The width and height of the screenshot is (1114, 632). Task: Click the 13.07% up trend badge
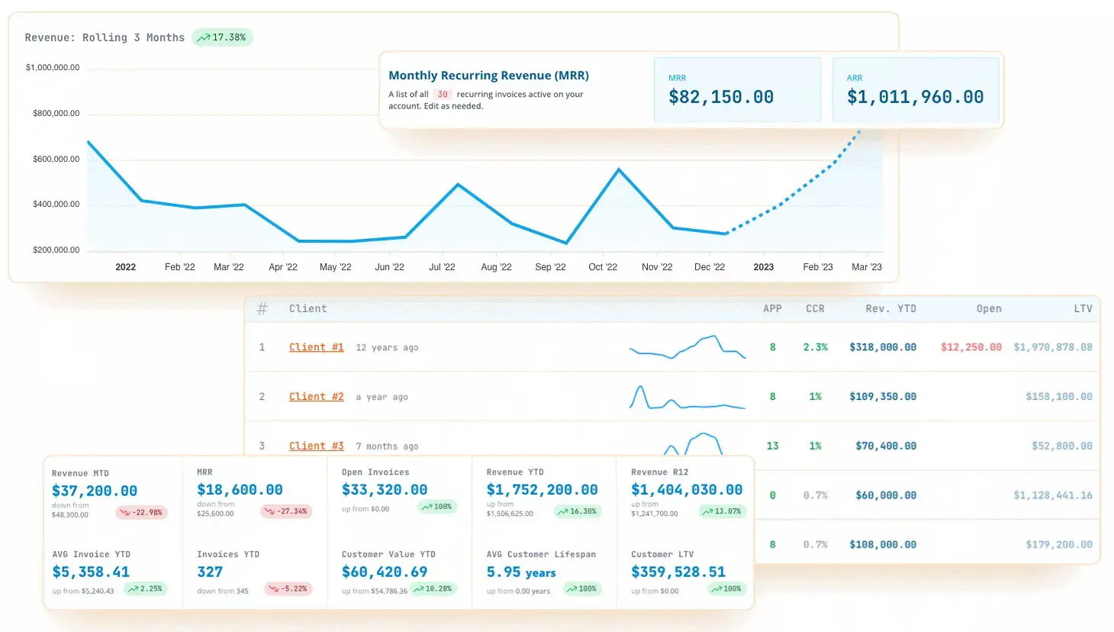(723, 511)
